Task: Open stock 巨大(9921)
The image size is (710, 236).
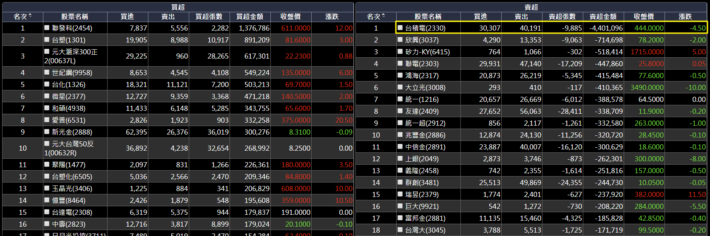Action: point(422,206)
